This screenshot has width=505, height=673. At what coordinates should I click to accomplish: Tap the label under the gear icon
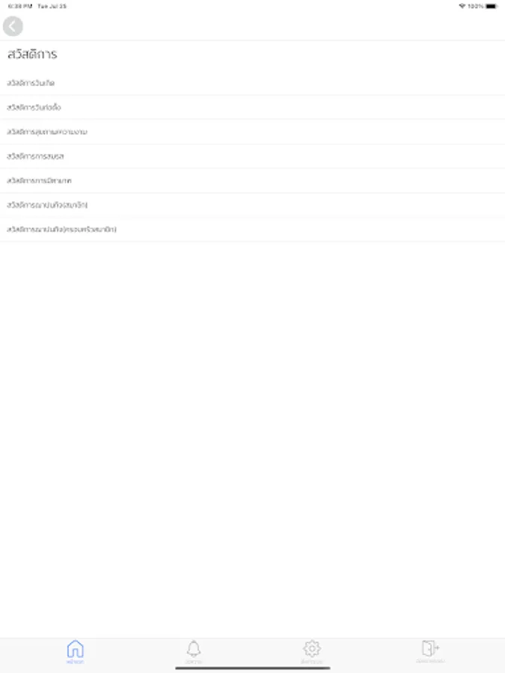coord(312,662)
